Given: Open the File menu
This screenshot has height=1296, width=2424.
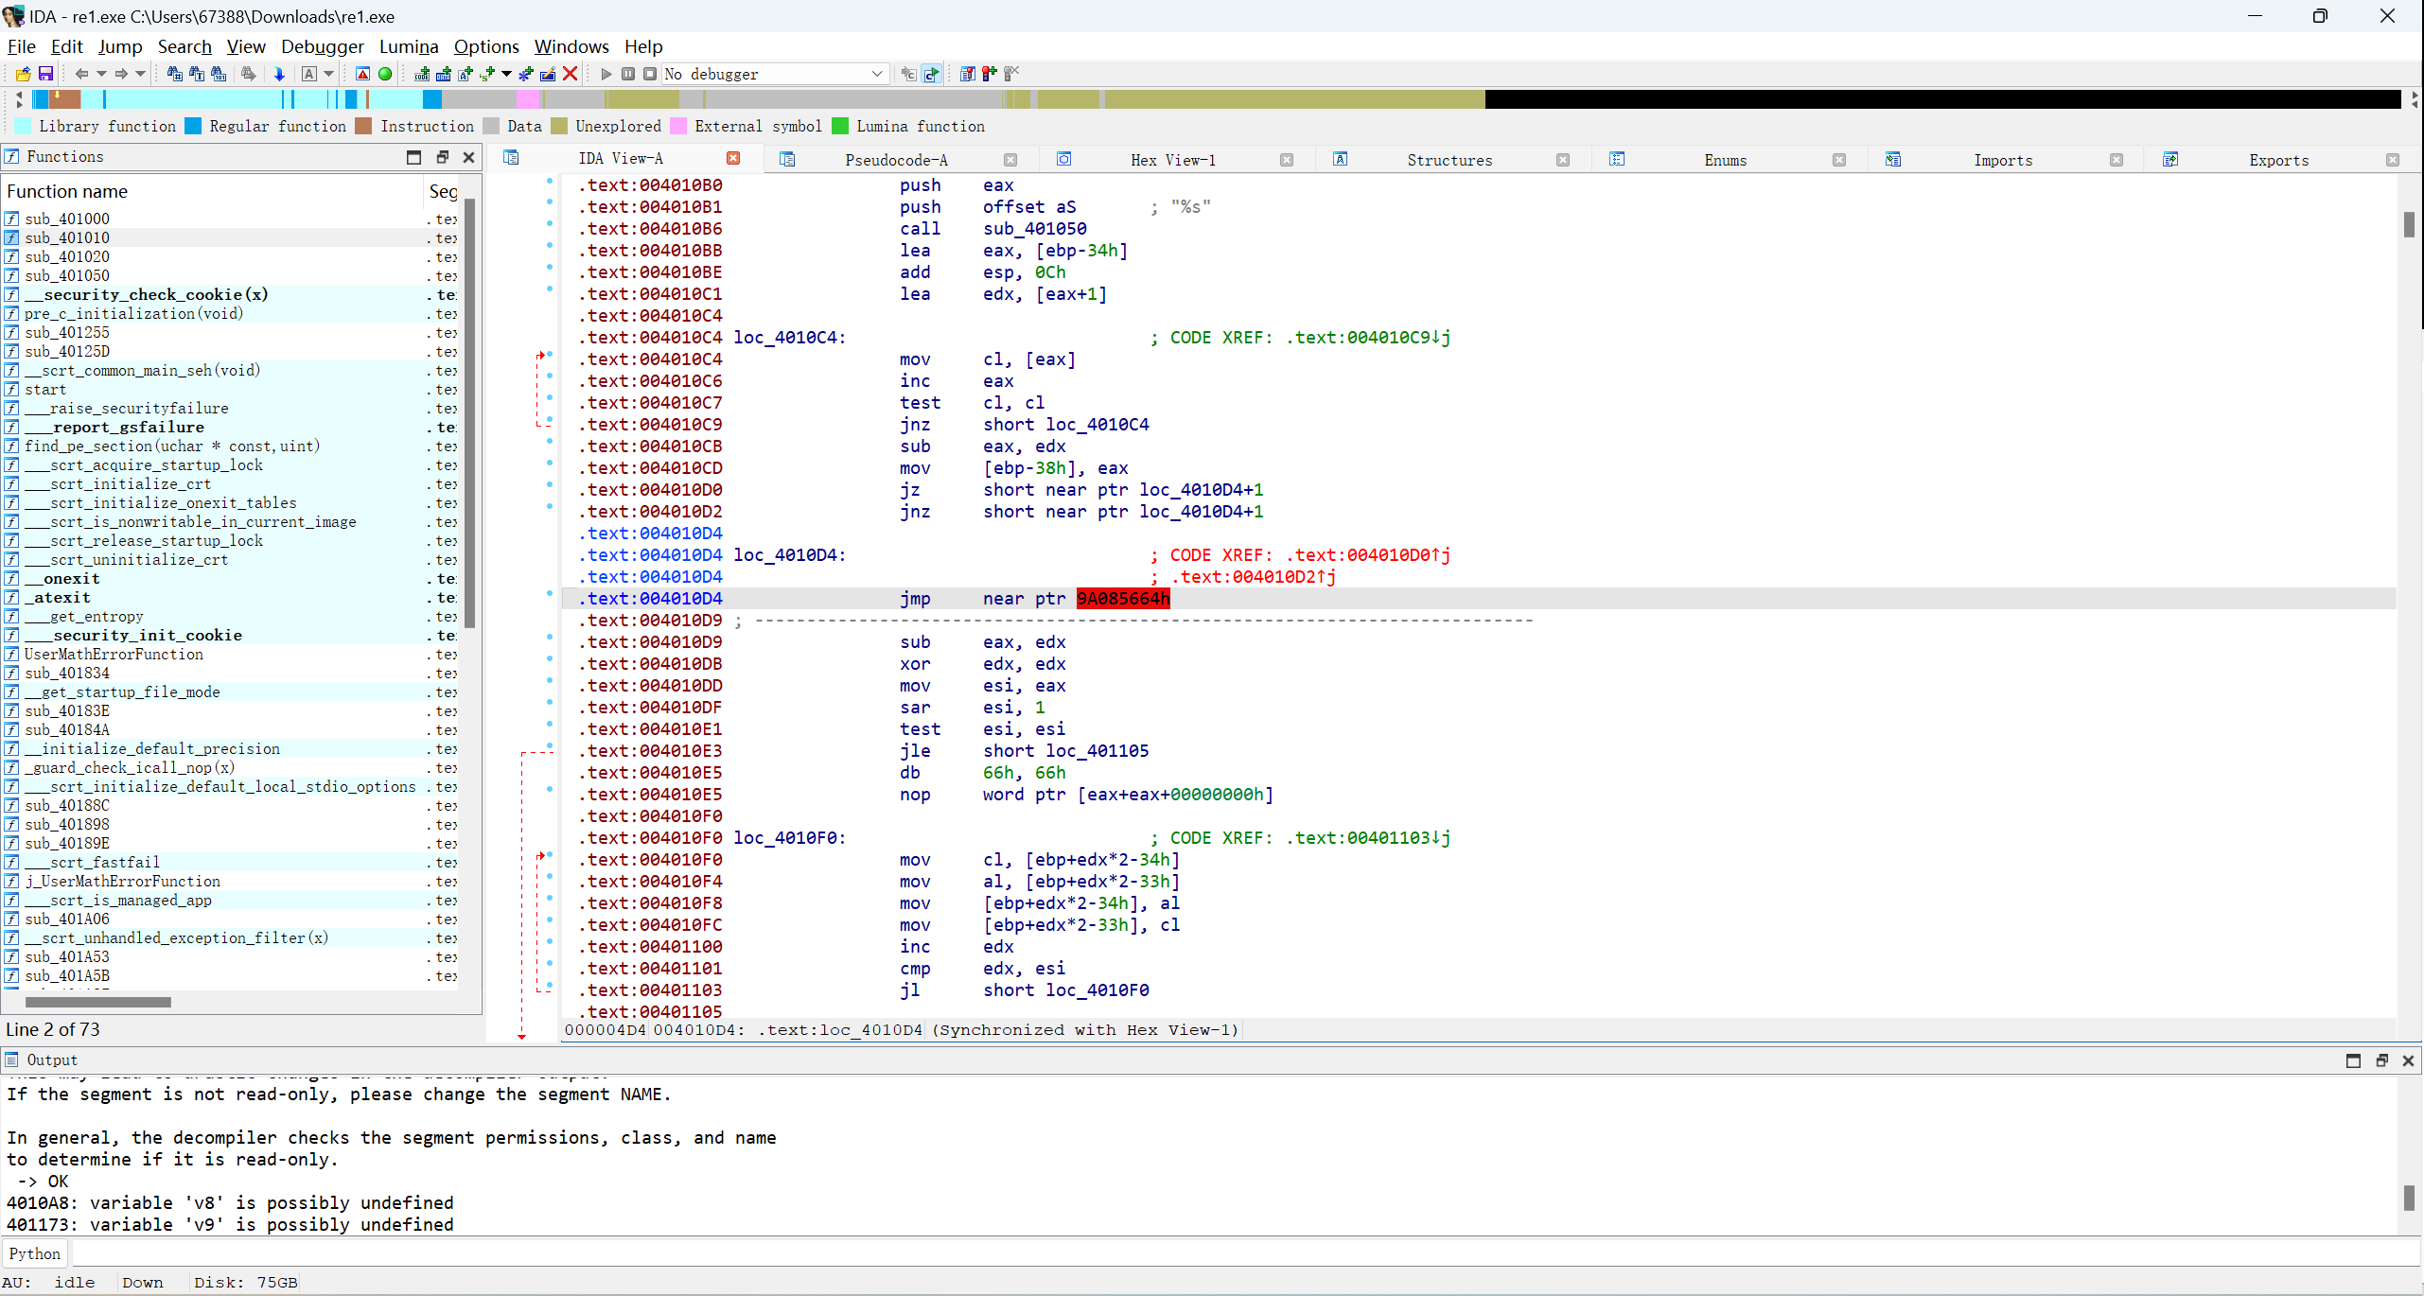Looking at the screenshot, I should coord(21,46).
